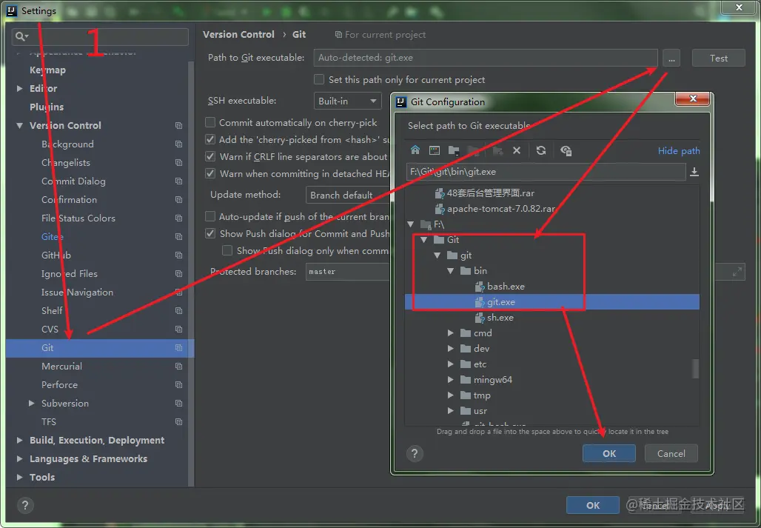Jump to project directory in file chooser toolbar
The width and height of the screenshot is (761, 528).
pyautogui.click(x=454, y=150)
